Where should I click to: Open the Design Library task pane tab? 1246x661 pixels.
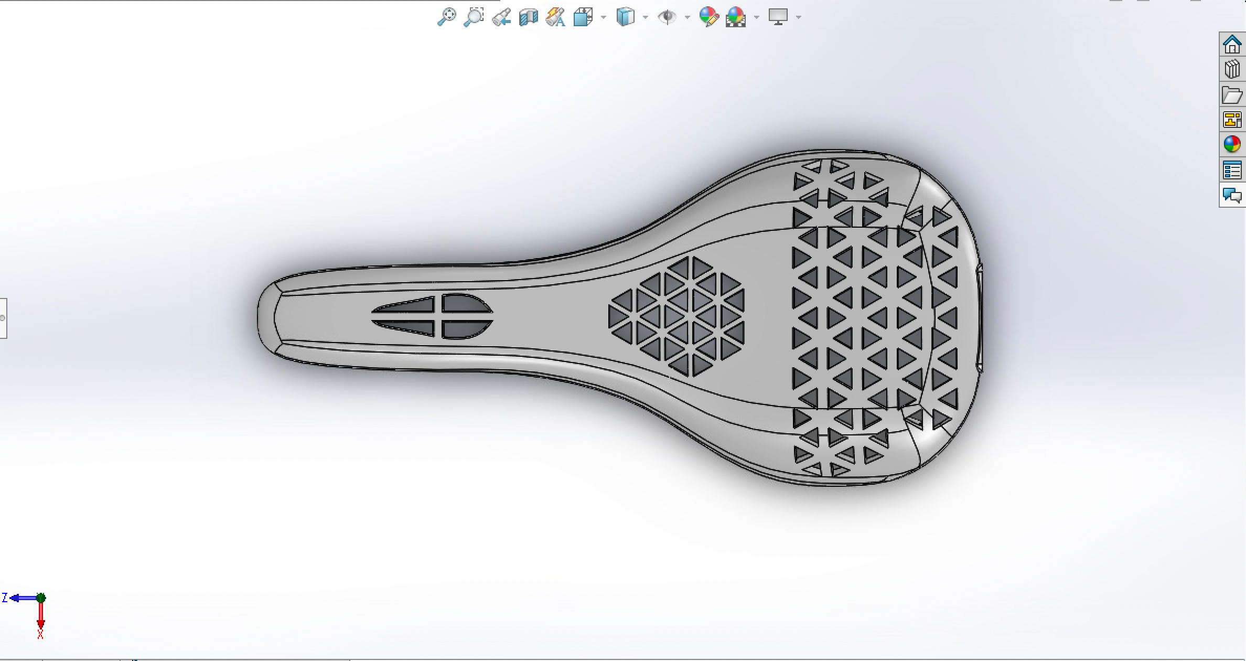pos(1232,69)
